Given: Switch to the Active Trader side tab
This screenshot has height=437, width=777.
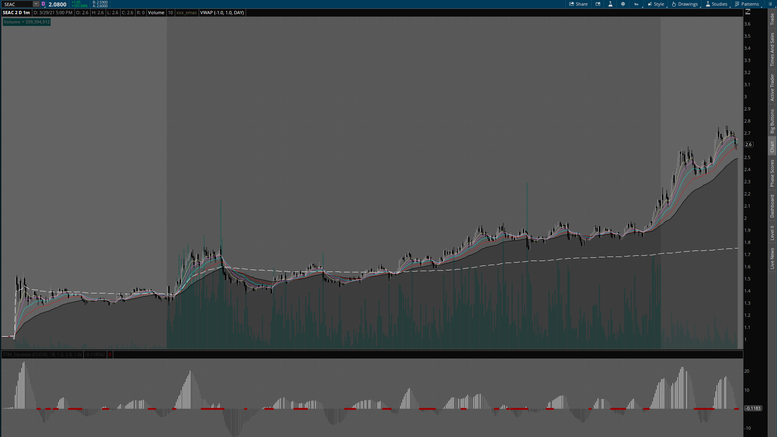Looking at the screenshot, I should pyautogui.click(x=772, y=87).
